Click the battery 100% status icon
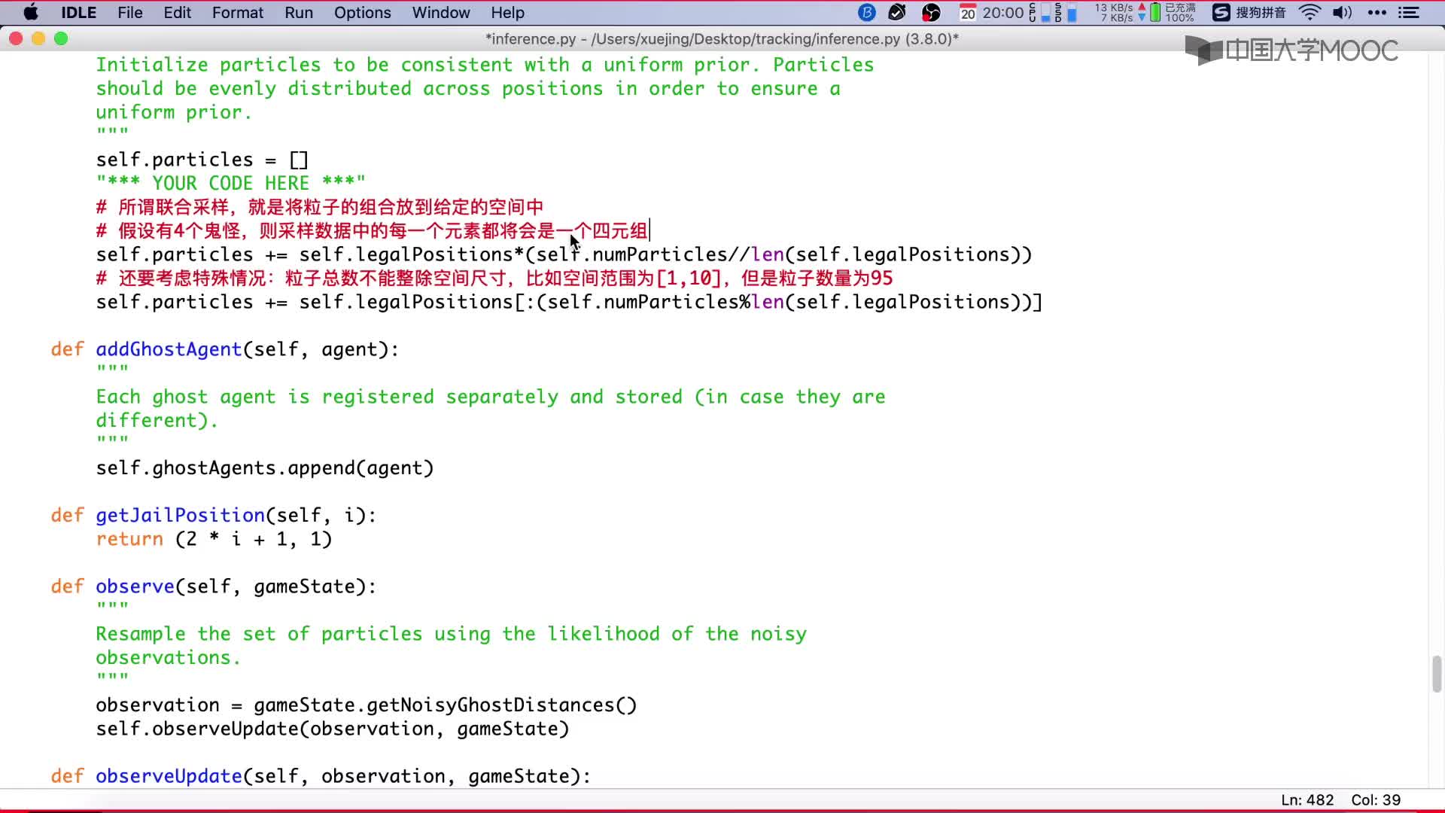Screen dimensions: 1445x813 click(1173, 13)
